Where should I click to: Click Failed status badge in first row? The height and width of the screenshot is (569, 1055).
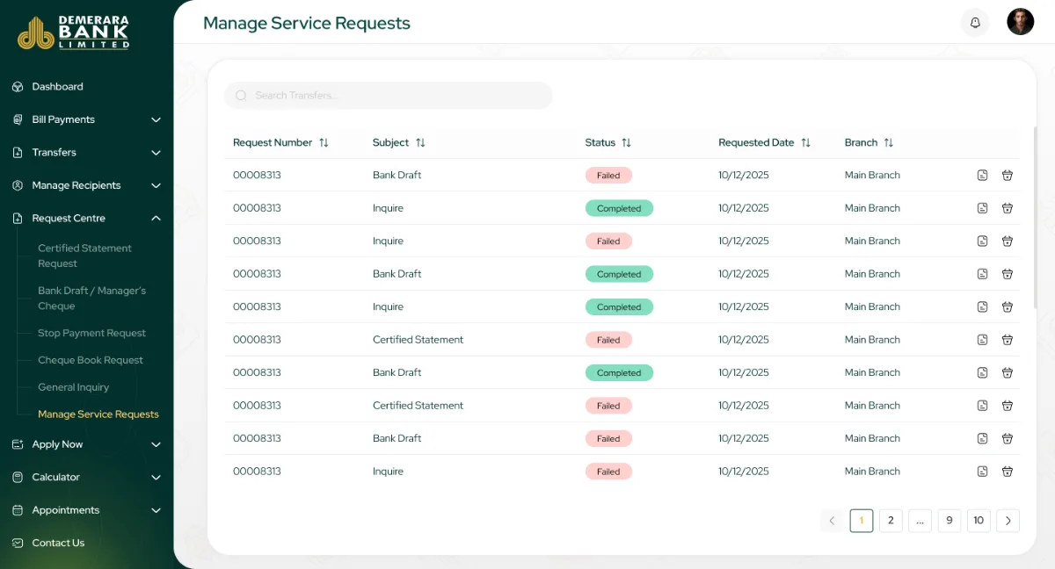608,176
